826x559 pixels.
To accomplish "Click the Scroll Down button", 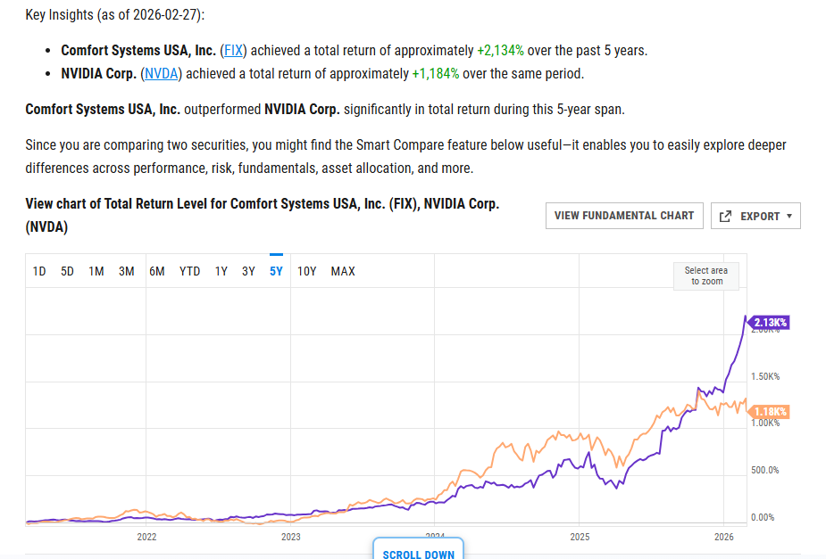I will (418, 553).
